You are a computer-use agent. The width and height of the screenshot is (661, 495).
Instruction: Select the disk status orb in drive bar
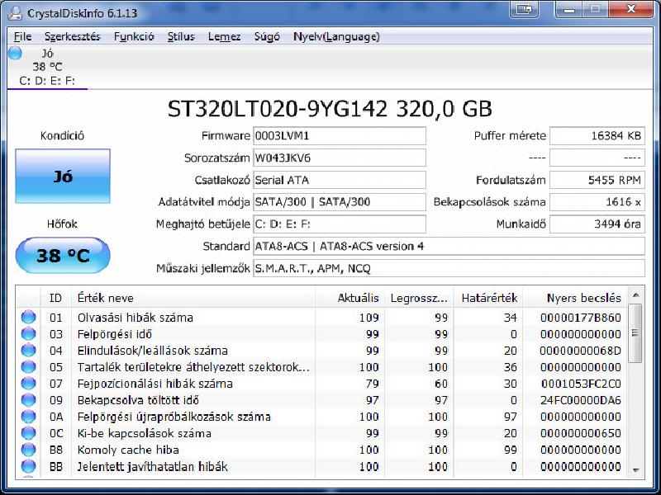pos(15,53)
